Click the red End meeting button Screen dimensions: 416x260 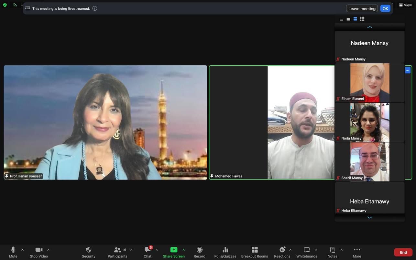pos(403,252)
